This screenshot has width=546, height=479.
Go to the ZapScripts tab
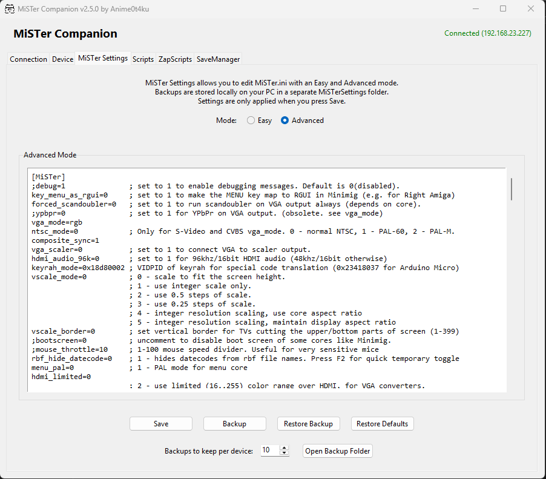[x=175, y=59]
